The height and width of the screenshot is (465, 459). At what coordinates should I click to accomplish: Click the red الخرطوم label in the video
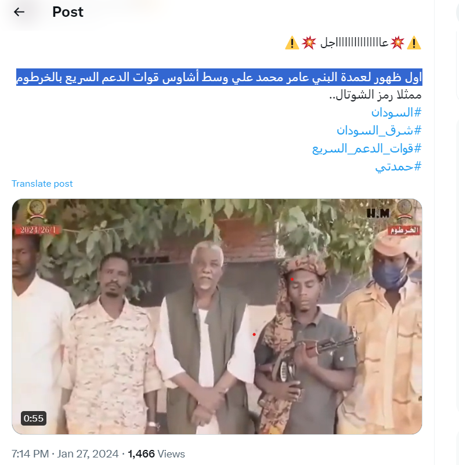404,230
